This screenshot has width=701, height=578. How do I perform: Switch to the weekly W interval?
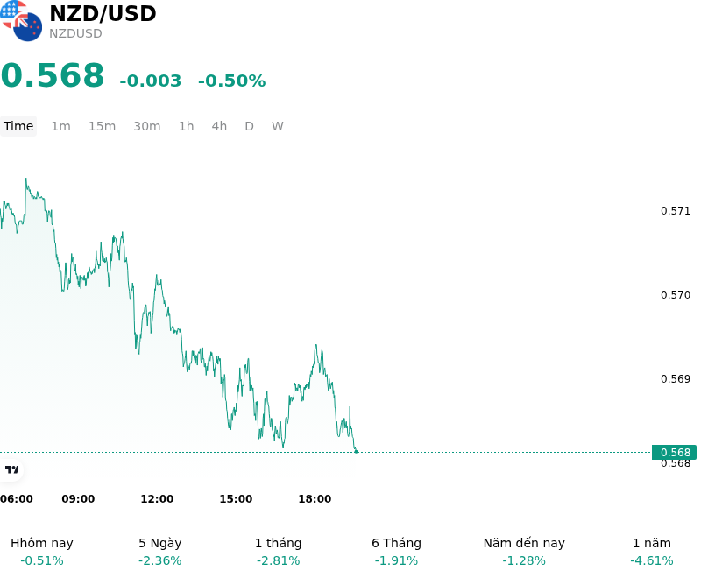point(278,126)
